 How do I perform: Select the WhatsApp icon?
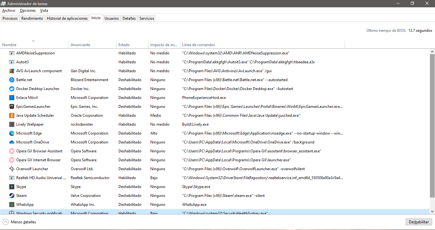tap(12, 205)
